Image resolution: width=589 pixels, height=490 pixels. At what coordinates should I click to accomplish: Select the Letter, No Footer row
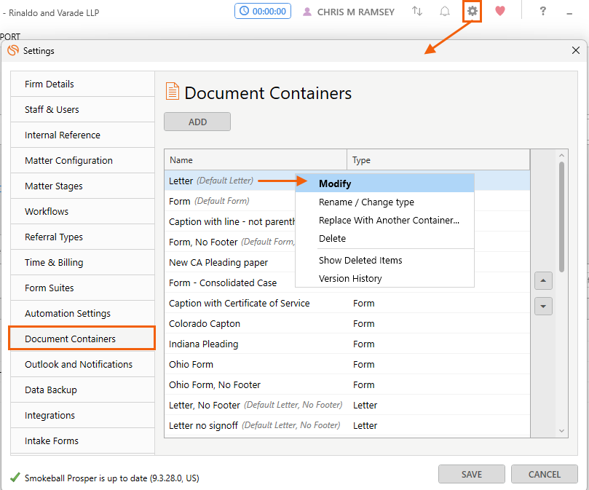click(347, 405)
